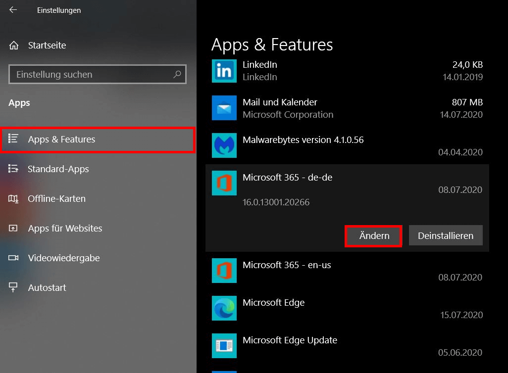Click the 807 MB size value

pyautogui.click(x=467, y=102)
